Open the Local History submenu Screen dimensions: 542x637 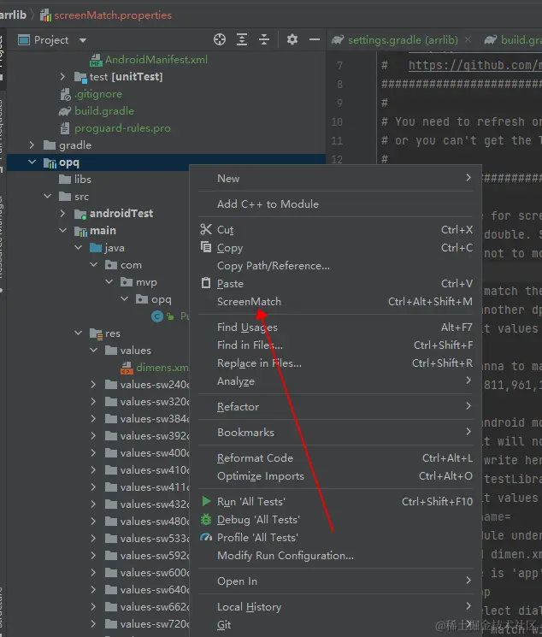coord(336,606)
